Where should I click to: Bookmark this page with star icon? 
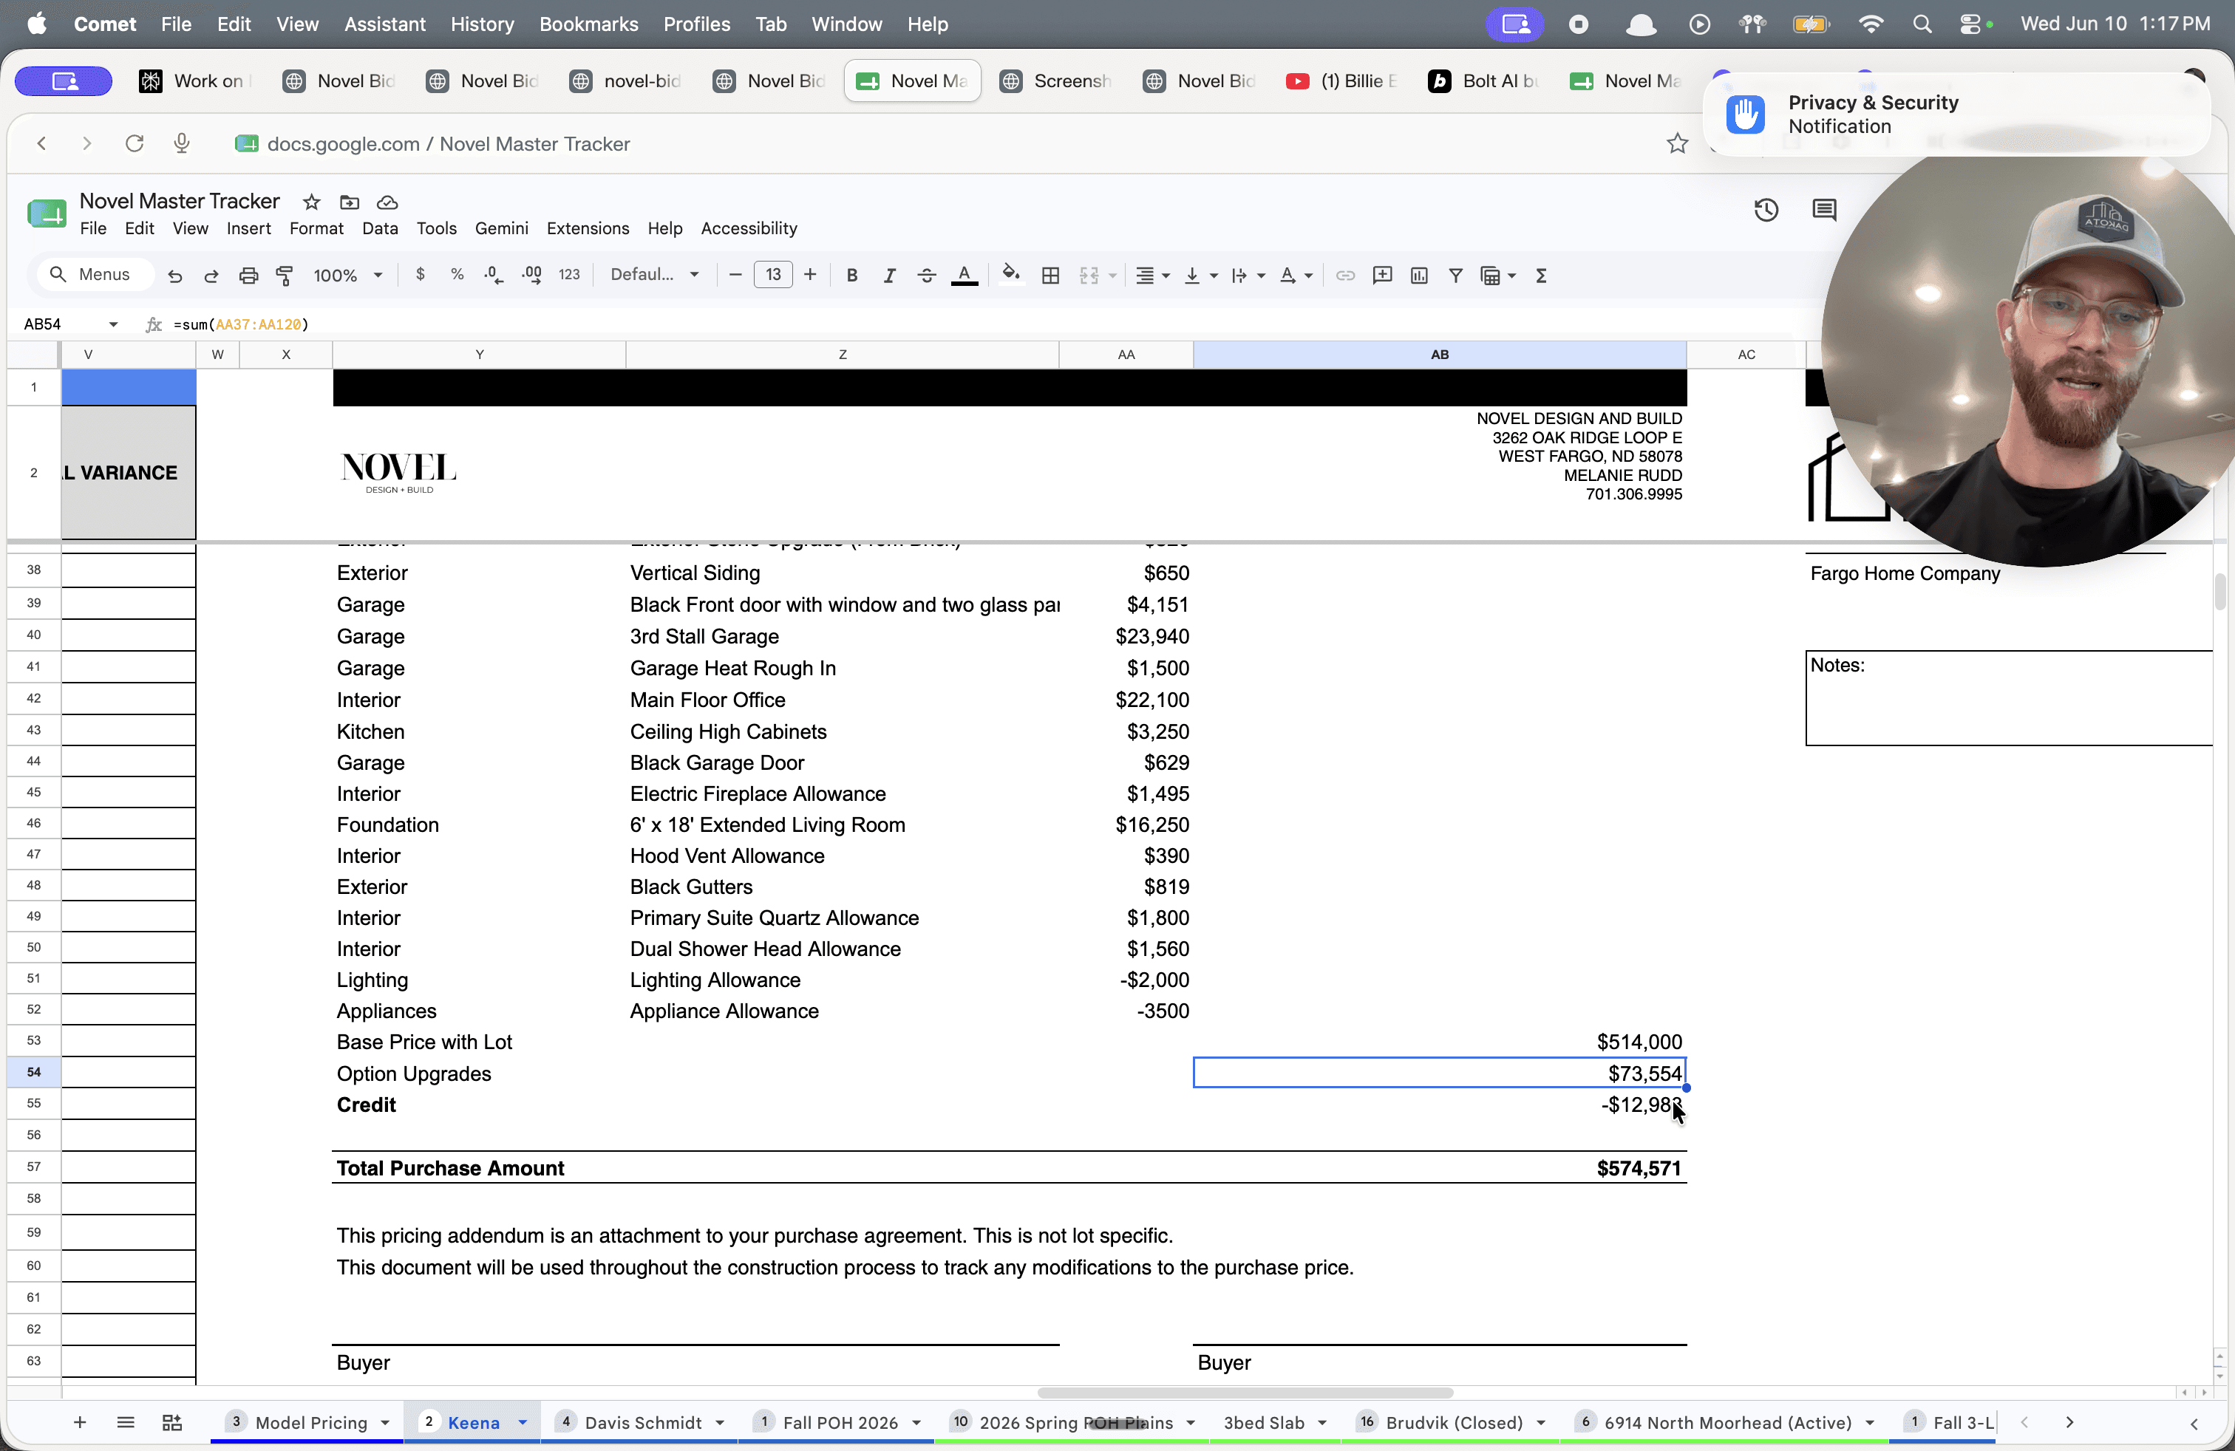[1677, 143]
